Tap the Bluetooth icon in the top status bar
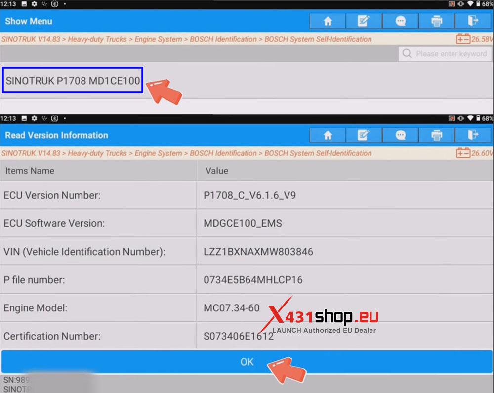Screen dimensions: 494x393 click(54, 4)
